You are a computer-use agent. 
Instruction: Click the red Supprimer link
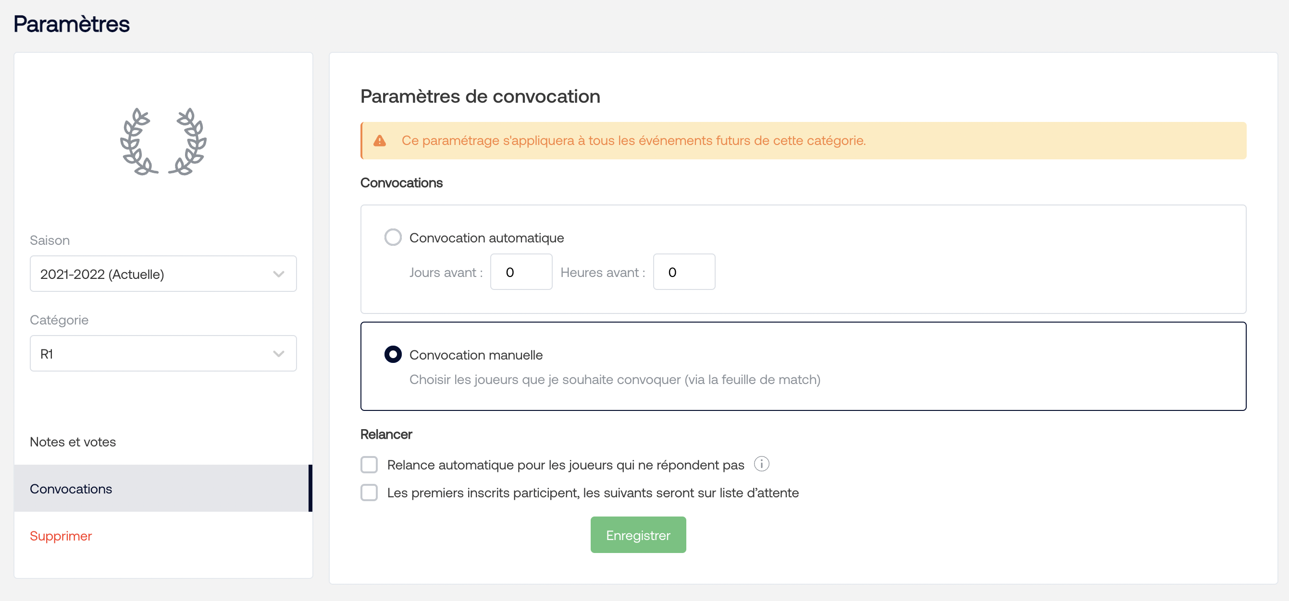[61, 536]
